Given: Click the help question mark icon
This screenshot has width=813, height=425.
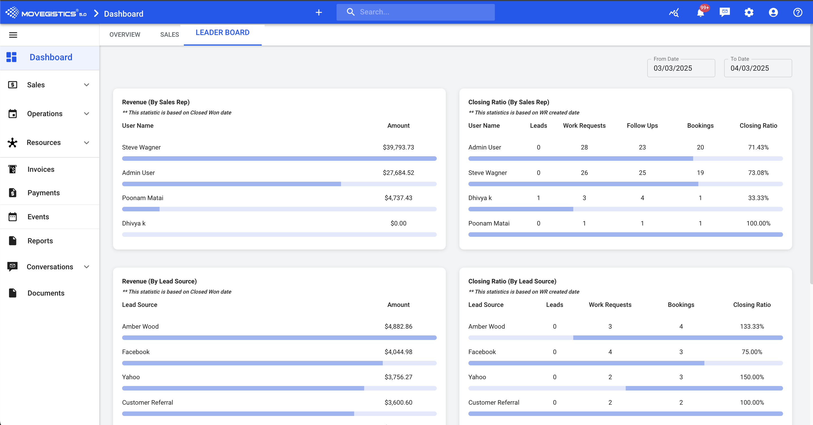Looking at the screenshot, I should pyautogui.click(x=797, y=13).
